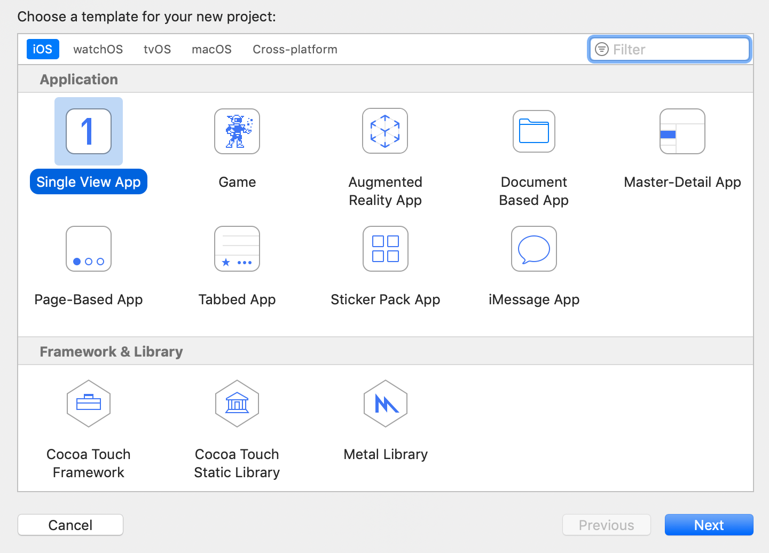Switch to the Cross-platform tab
The image size is (769, 553).
[295, 49]
